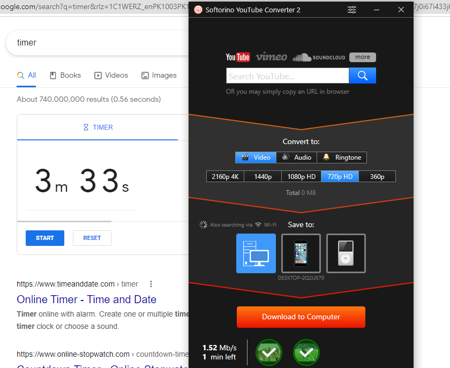Open Online Timer - Time and Date link

click(x=86, y=299)
